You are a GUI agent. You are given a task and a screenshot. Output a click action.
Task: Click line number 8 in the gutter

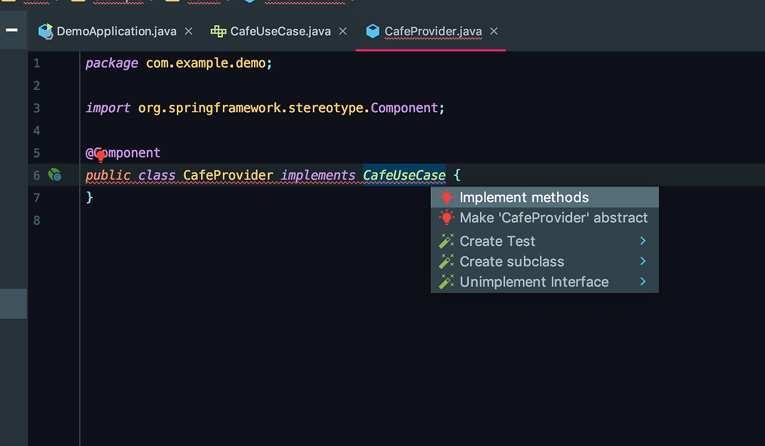(x=37, y=220)
